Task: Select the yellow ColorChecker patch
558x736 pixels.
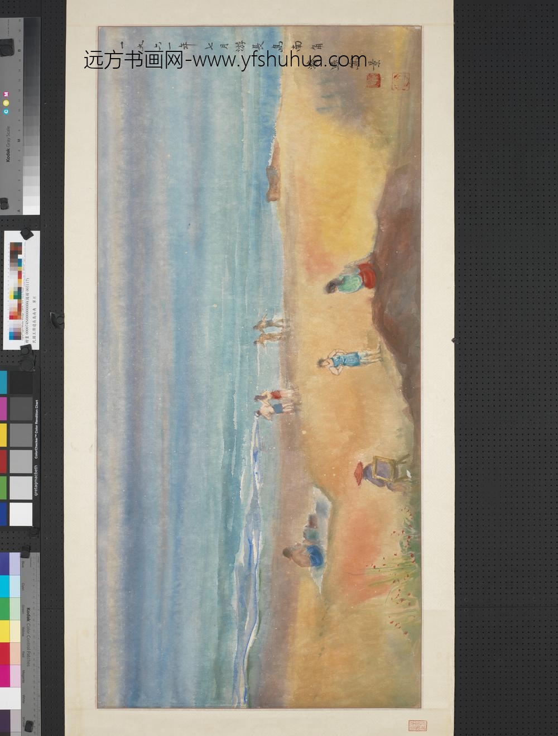Action: pos(4,435)
